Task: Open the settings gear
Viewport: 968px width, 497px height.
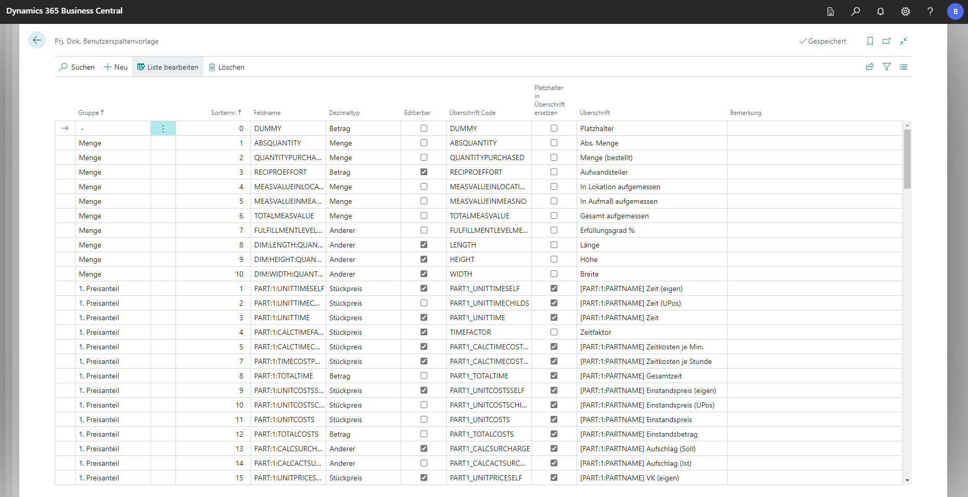Action: (x=906, y=11)
